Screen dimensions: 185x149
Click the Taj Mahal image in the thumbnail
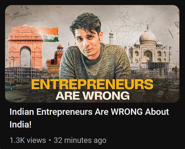(x=148, y=48)
